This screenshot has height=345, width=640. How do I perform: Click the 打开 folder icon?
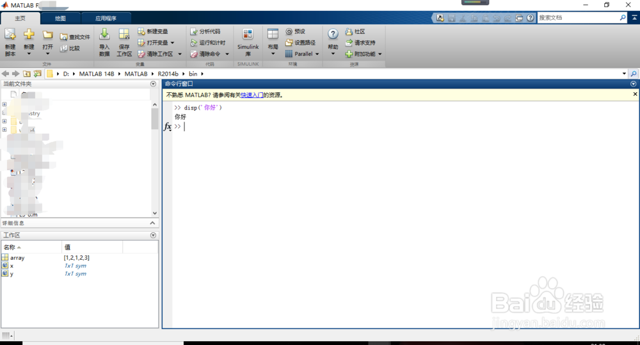[48, 35]
